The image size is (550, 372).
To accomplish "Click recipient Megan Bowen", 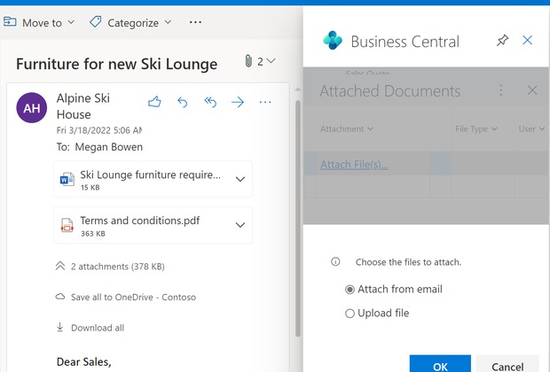I will coord(109,147).
